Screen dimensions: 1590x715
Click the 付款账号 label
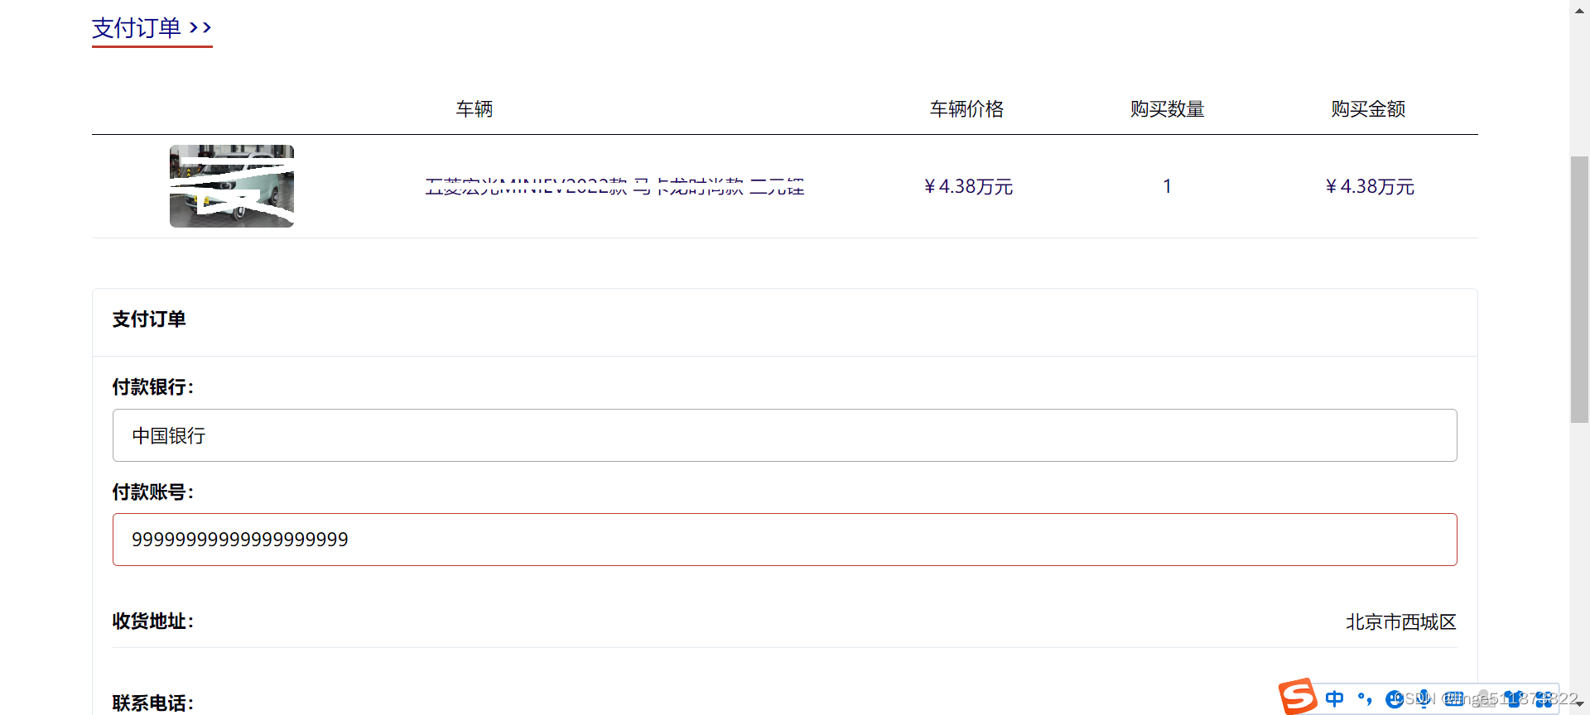[153, 492]
